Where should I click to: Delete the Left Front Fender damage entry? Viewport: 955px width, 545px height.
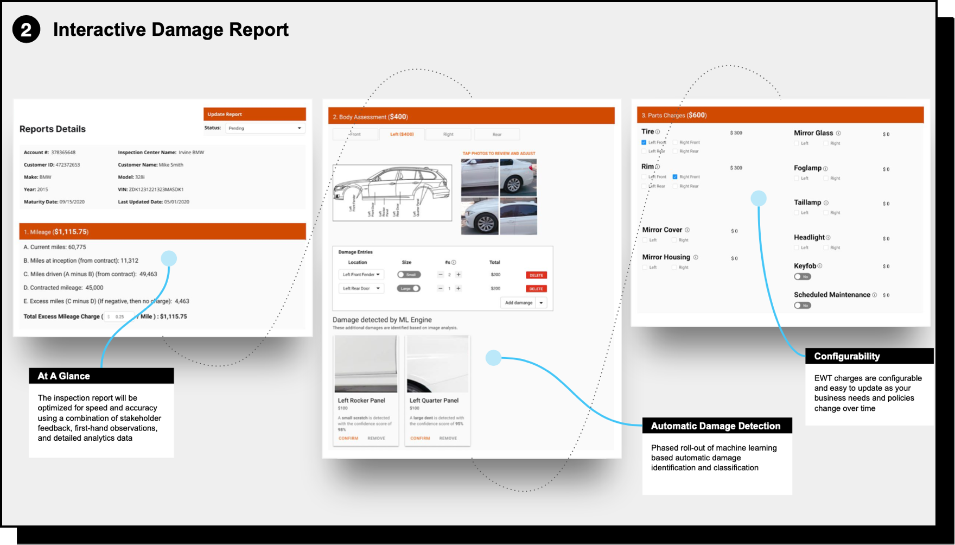coord(536,275)
